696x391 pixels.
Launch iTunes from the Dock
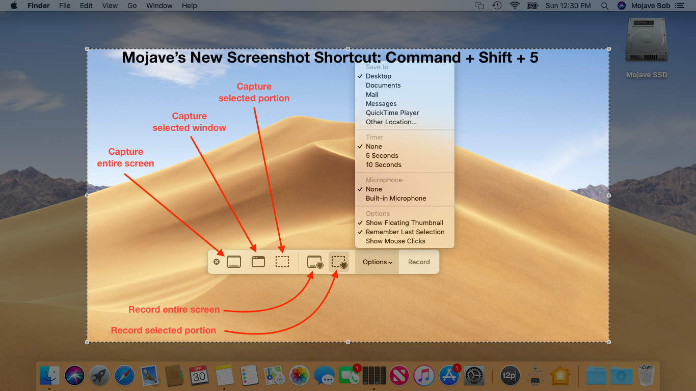tap(424, 376)
